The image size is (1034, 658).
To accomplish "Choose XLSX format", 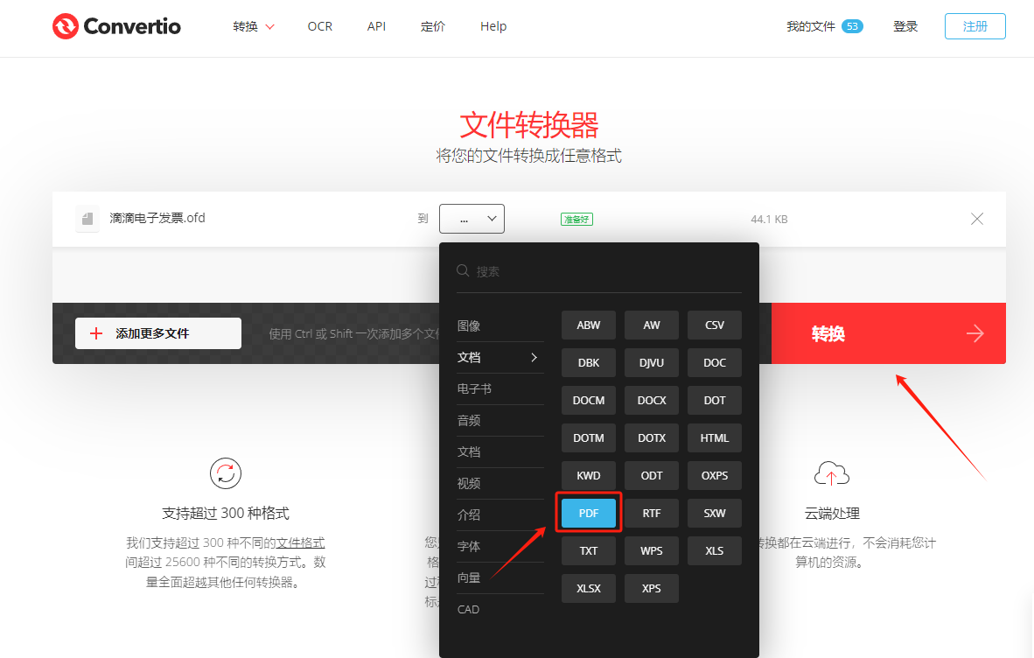I will point(588,588).
